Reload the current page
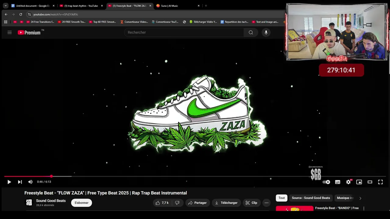 21,14
